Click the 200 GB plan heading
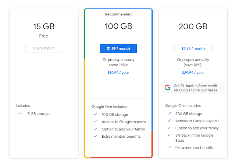Image resolution: width=235 pixels, height=163 pixels. 193,27
